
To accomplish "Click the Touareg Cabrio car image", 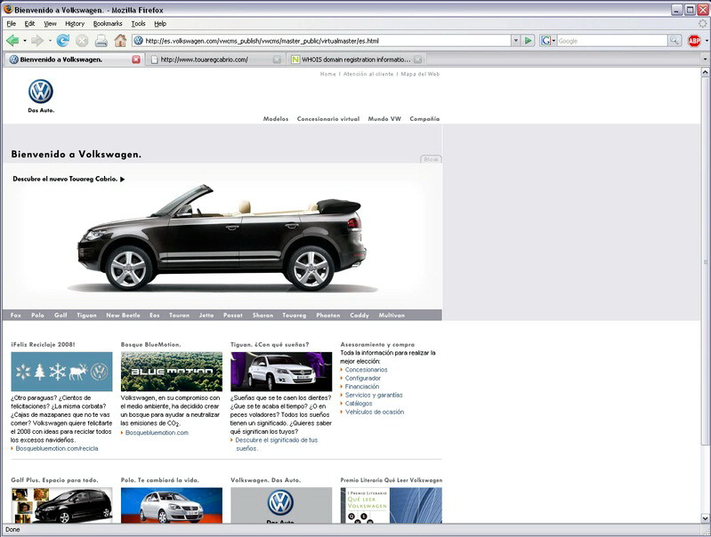I will tap(222, 238).
